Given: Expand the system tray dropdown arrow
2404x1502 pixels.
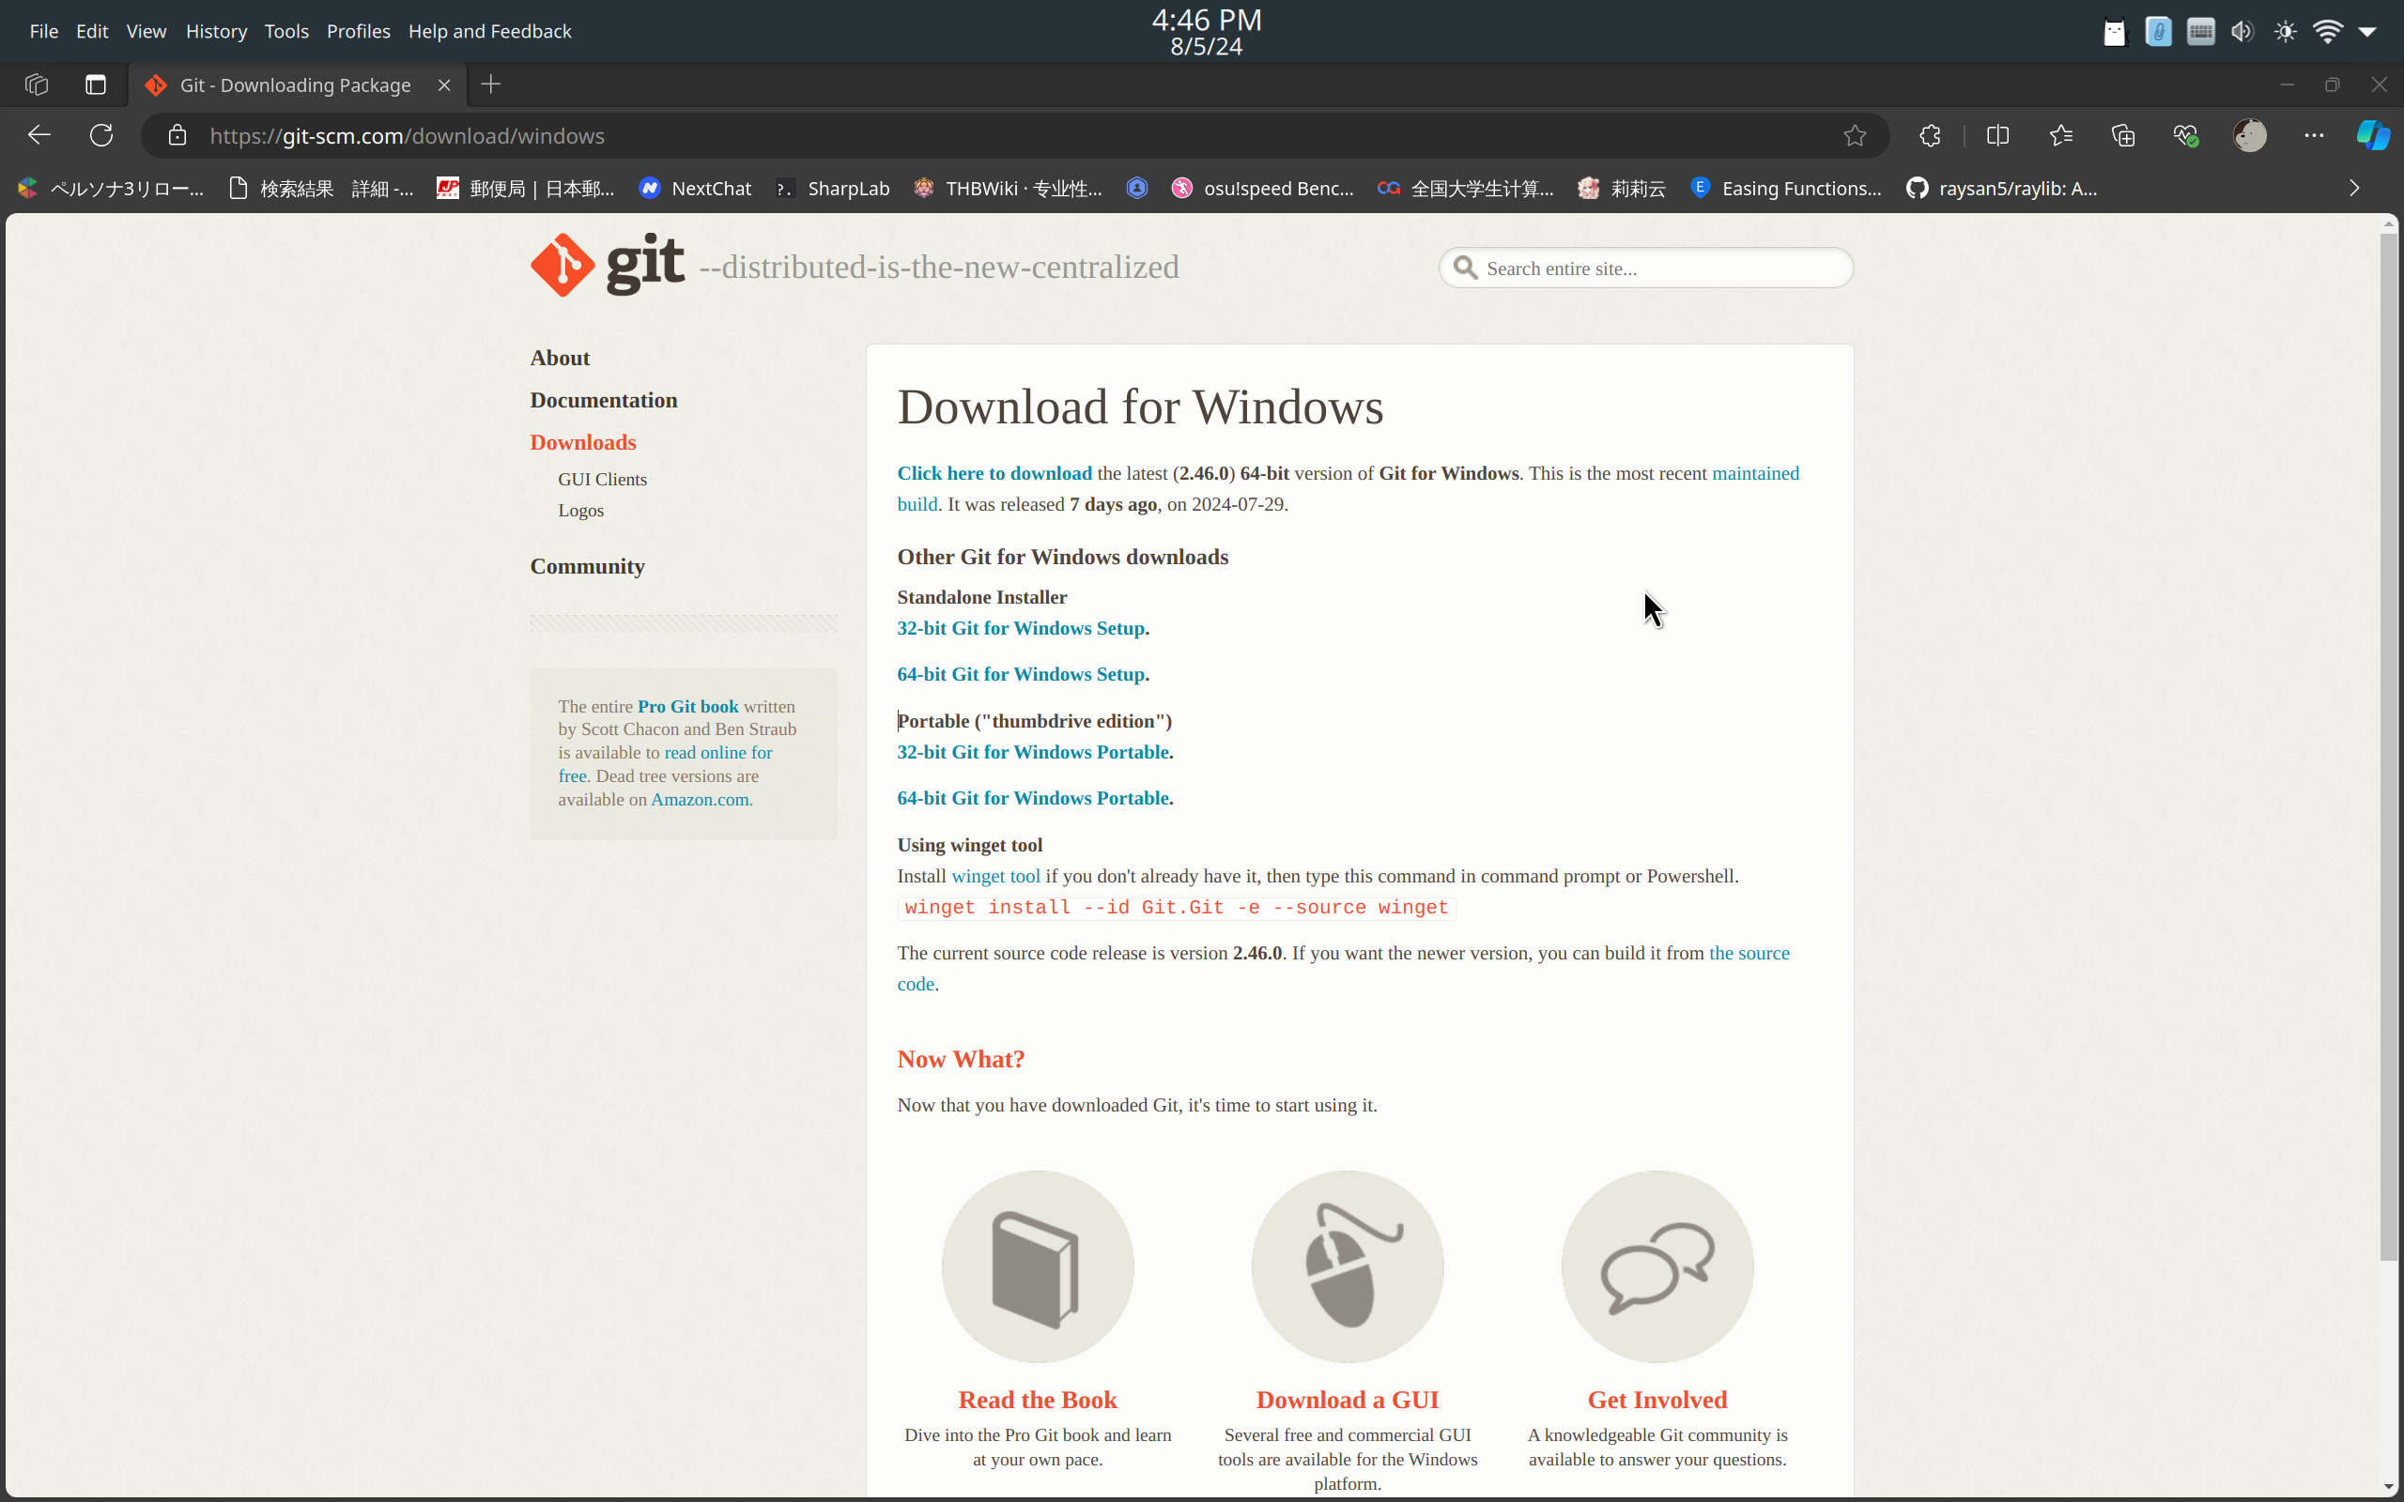Looking at the screenshot, I should (2368, 31).
